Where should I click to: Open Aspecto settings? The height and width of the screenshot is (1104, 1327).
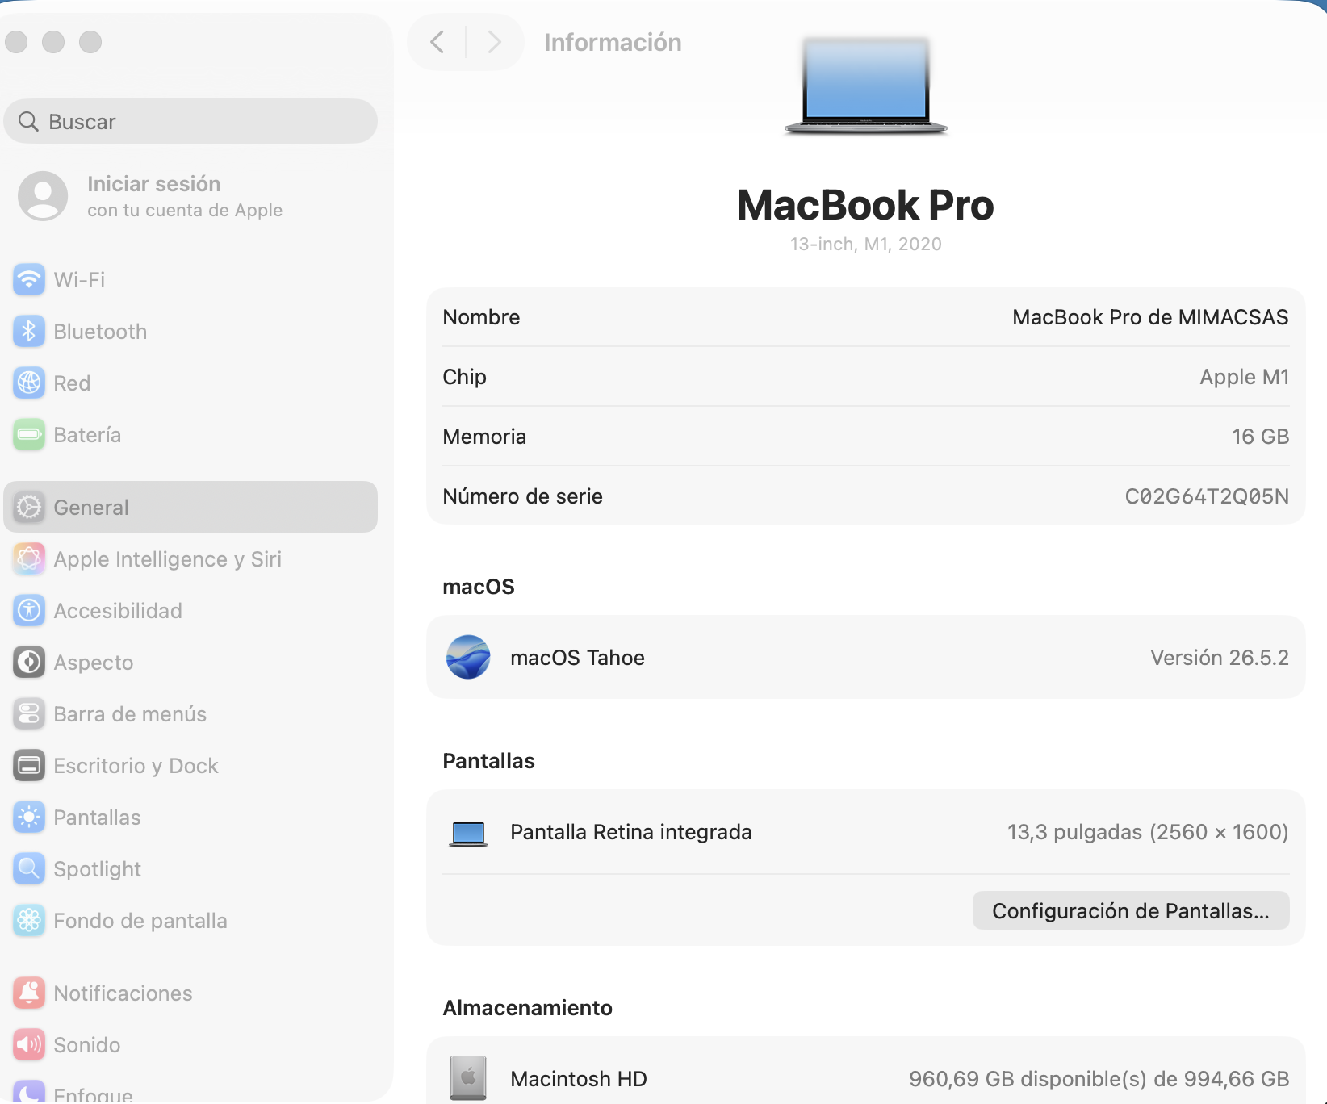(x=190, y=663)
